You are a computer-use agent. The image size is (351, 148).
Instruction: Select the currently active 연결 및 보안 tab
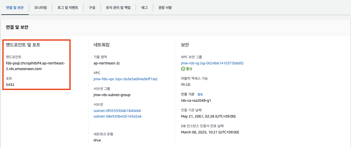pyautogui.click(x=15, y=7)
